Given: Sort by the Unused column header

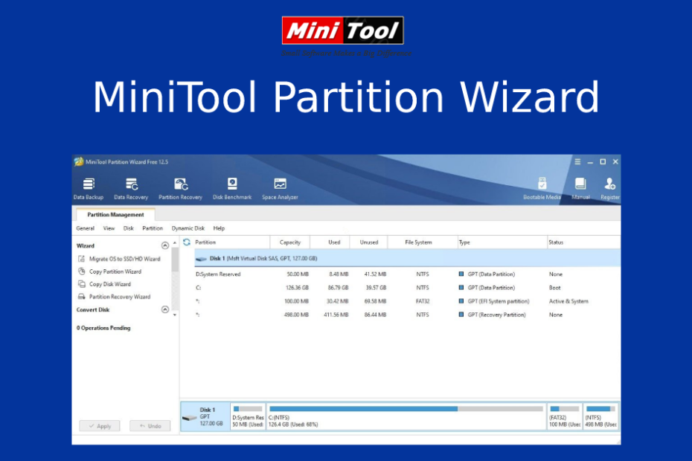Looking at the screenshot, I should click(x=369, y=242).
